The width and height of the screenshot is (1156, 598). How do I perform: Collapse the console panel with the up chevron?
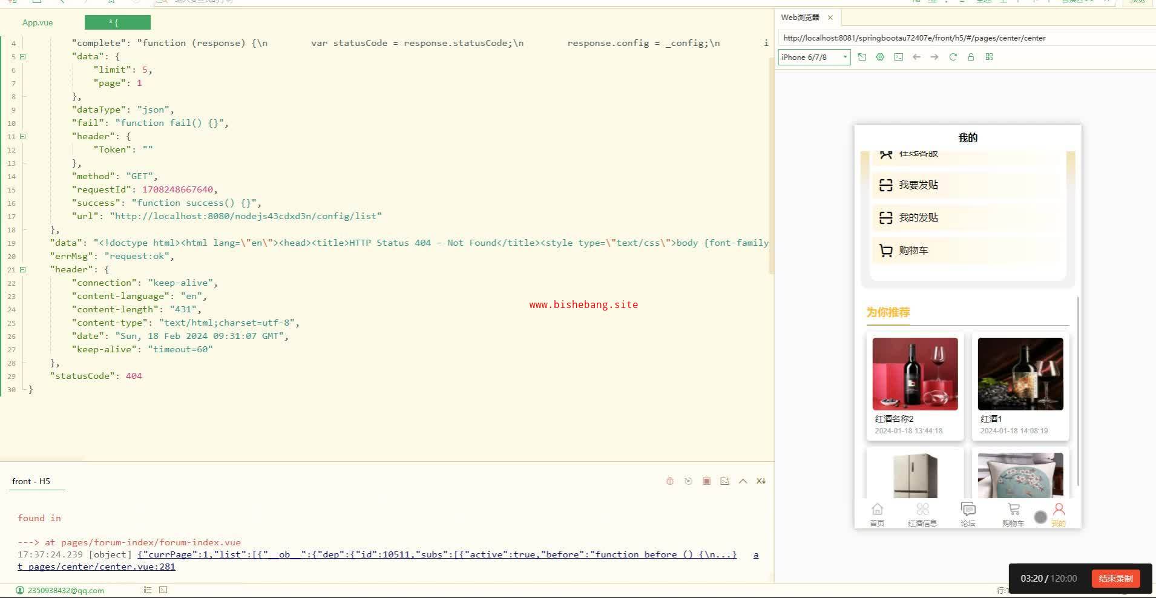coord(743,481)
